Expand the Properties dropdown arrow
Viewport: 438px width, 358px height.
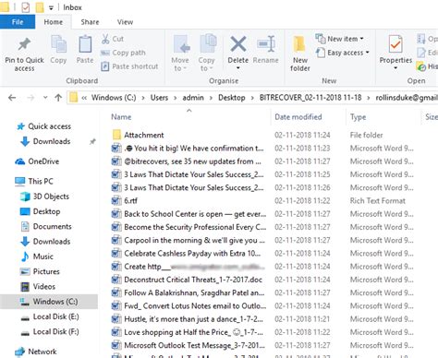tap(395, 68)
